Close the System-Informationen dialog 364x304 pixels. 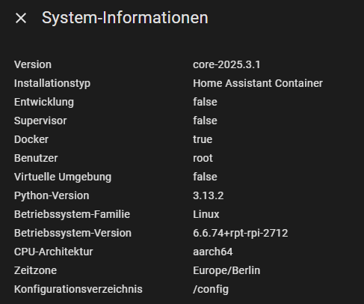[x=21, y=18]
